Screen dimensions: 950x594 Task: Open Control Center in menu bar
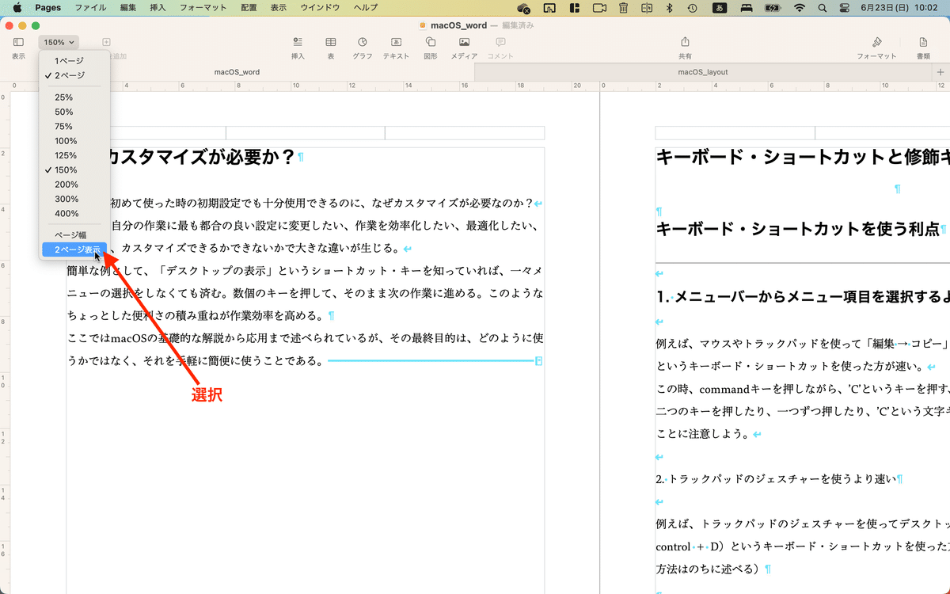(843, 7)
